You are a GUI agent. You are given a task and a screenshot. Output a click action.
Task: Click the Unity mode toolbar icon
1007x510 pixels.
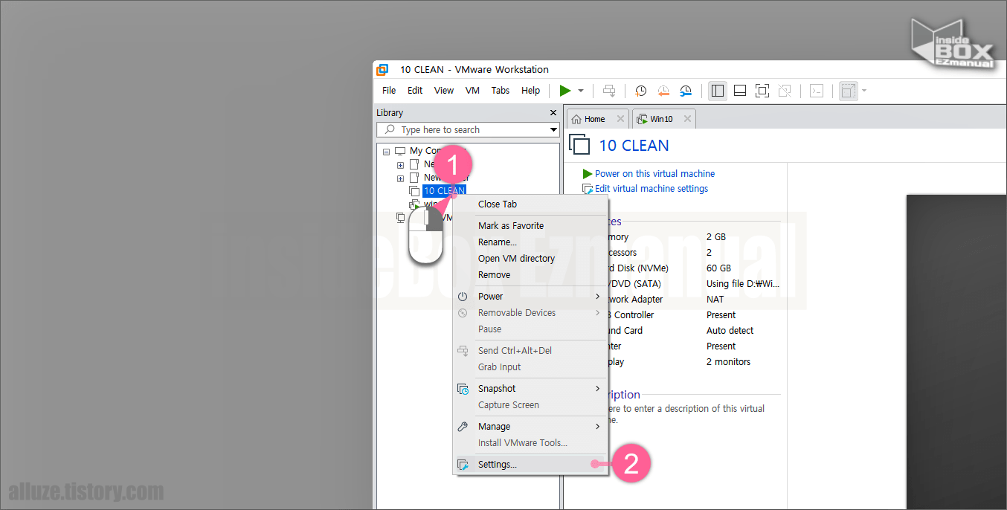pyautogui.click(x=785, y=91)
